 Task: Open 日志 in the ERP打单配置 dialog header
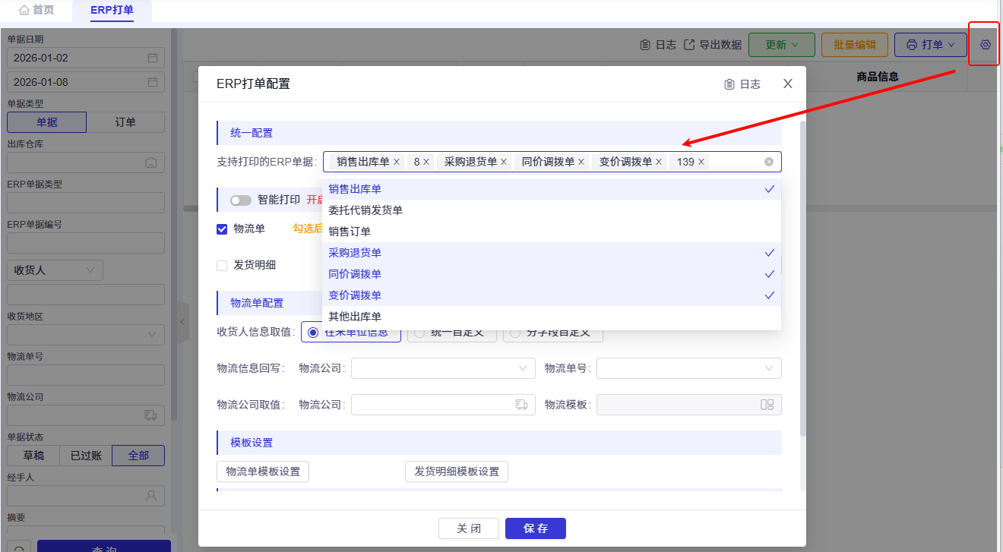coord(742,84)
